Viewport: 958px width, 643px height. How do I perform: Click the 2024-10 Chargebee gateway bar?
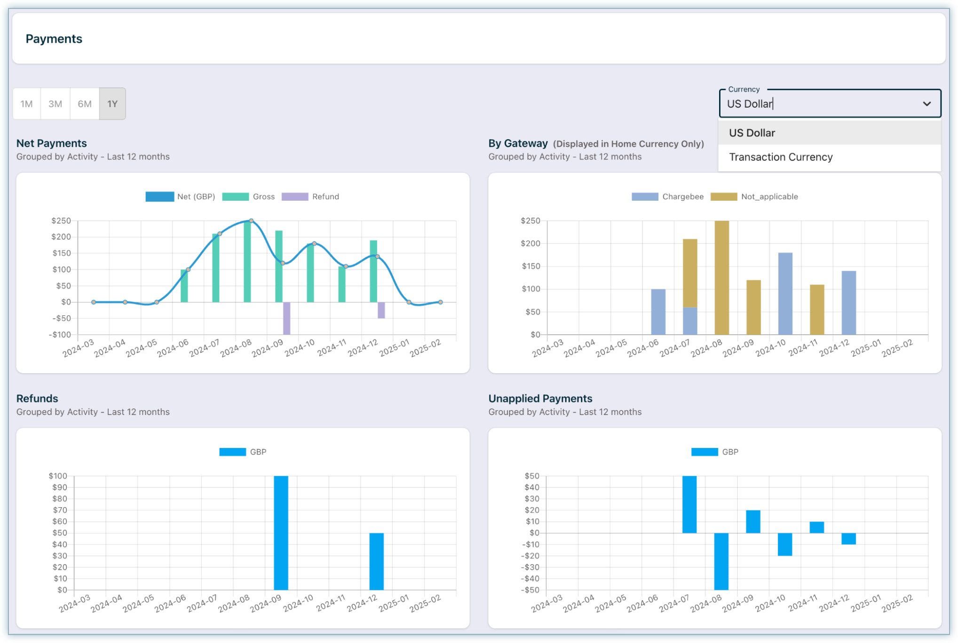click(785, 294)
